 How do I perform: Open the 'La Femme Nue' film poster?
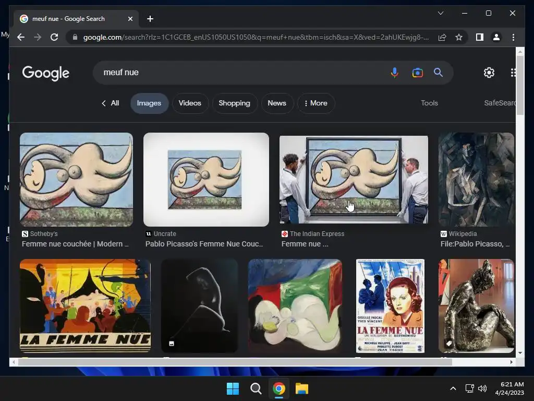click(390, 305)
